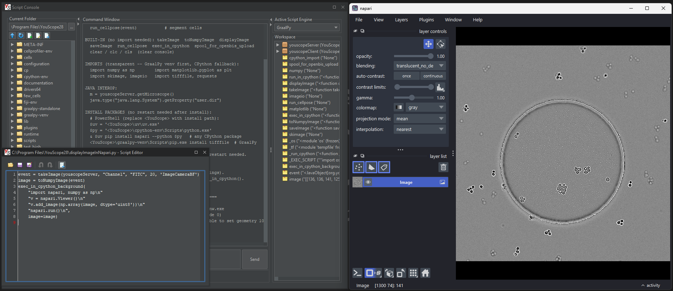The image size is (673, 291).
Task: Click the napari gamma slider
Action: coord(414,98)
